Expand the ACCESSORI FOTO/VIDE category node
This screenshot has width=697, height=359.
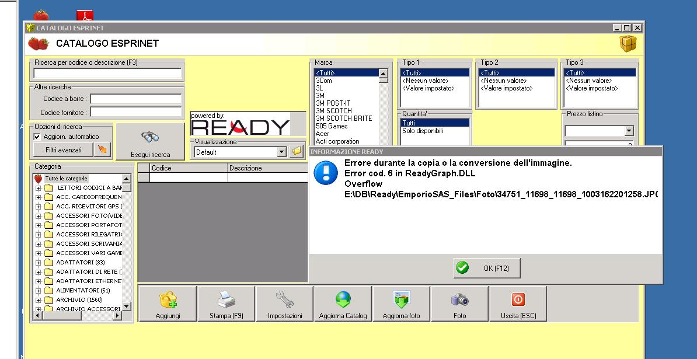[38, 216]
